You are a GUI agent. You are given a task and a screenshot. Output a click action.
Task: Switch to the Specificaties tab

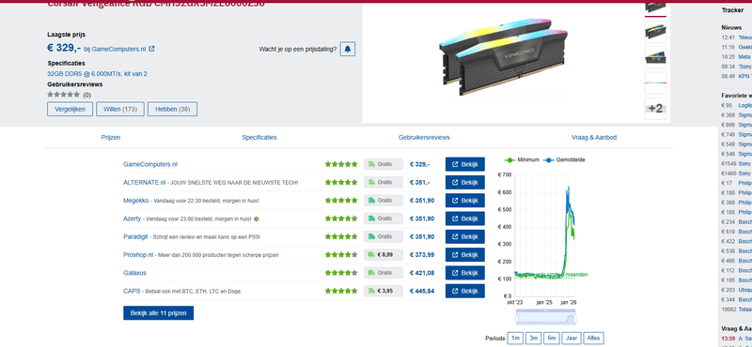(259, 137)
